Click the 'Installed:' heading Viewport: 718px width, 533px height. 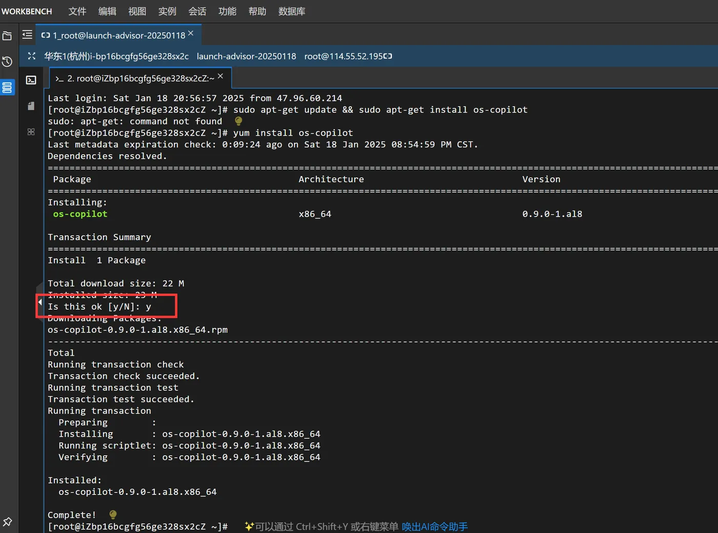(x=75, y=480)
